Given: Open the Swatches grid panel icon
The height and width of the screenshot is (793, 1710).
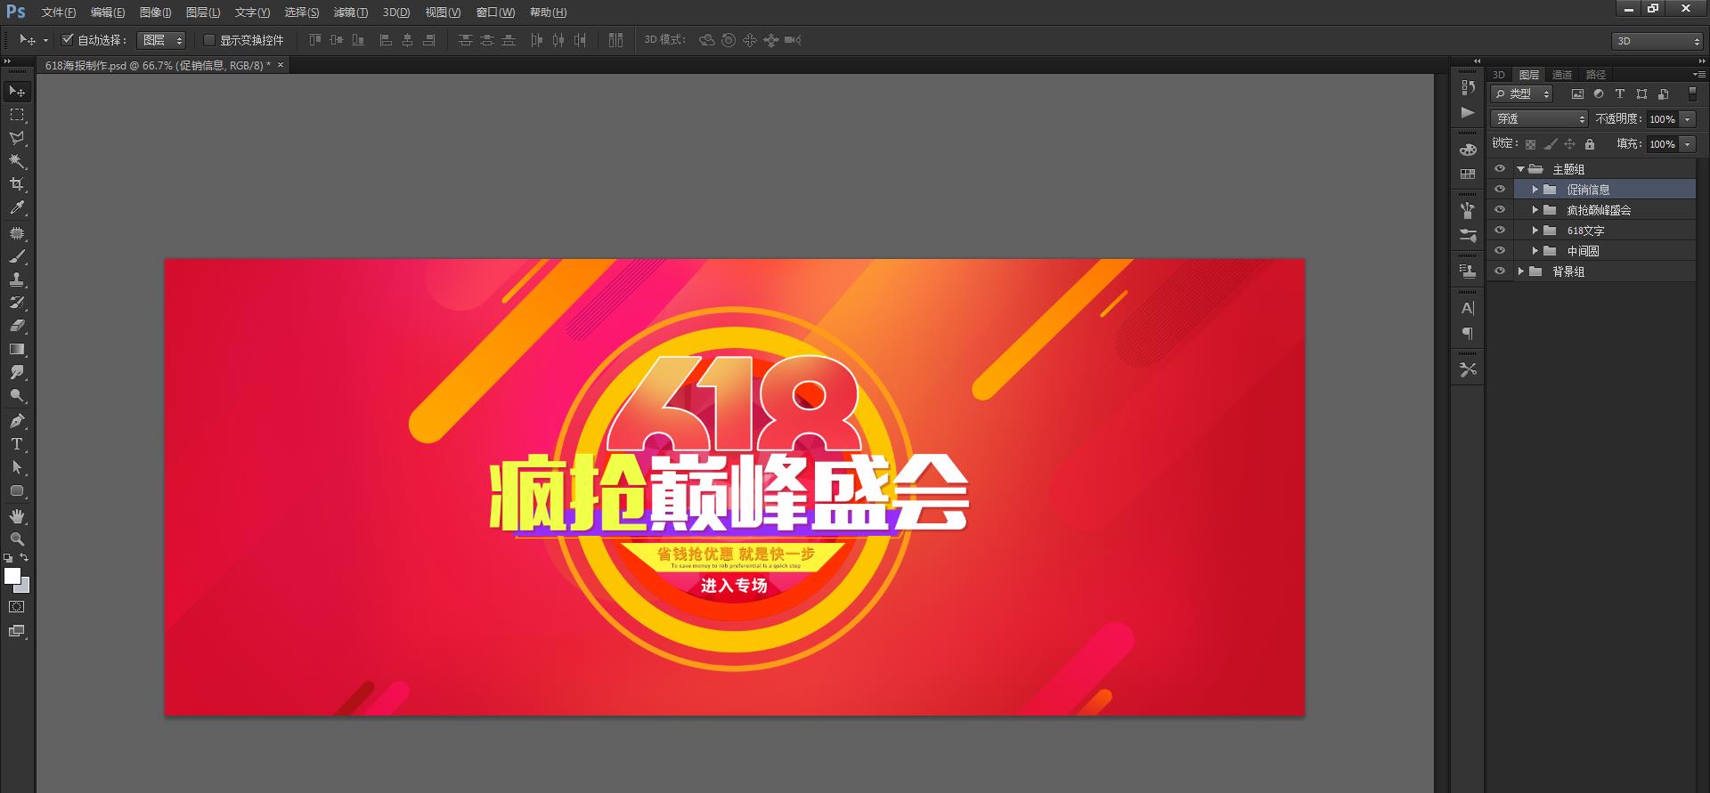Looking at the screenshot, I should (x=1468, y=174).
